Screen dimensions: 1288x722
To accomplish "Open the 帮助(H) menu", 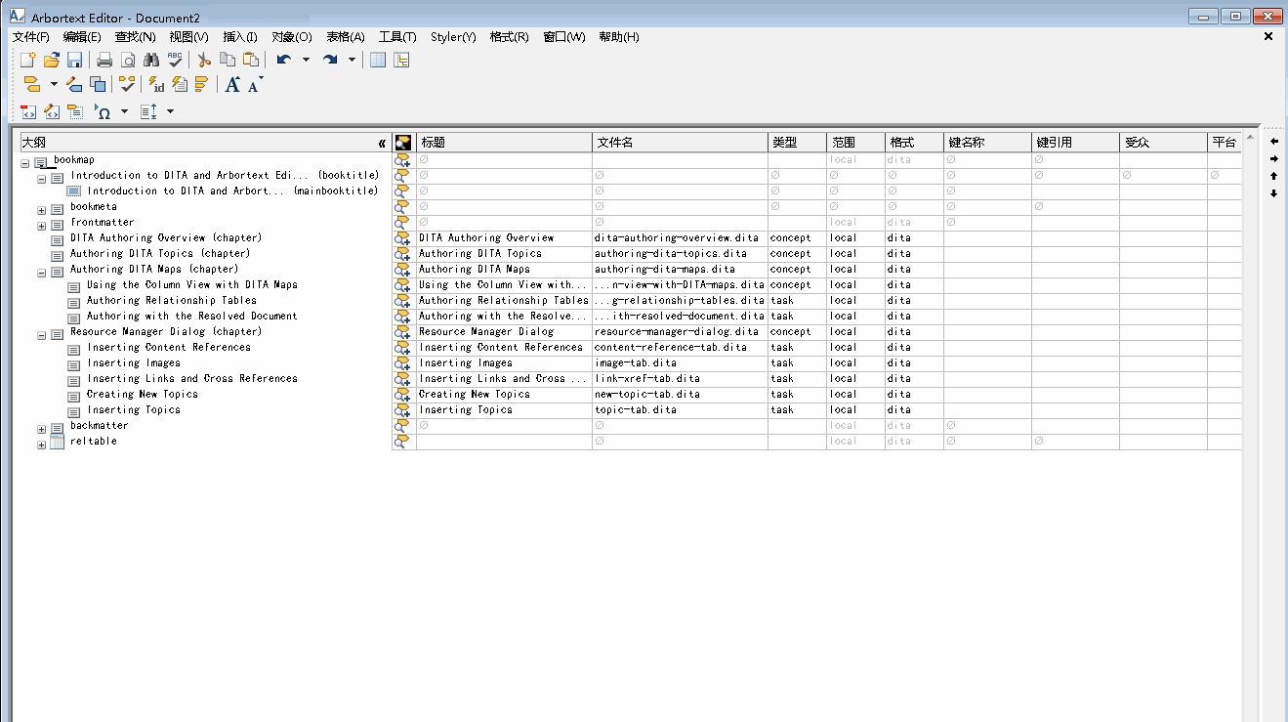I will click(x=619, y=37).
